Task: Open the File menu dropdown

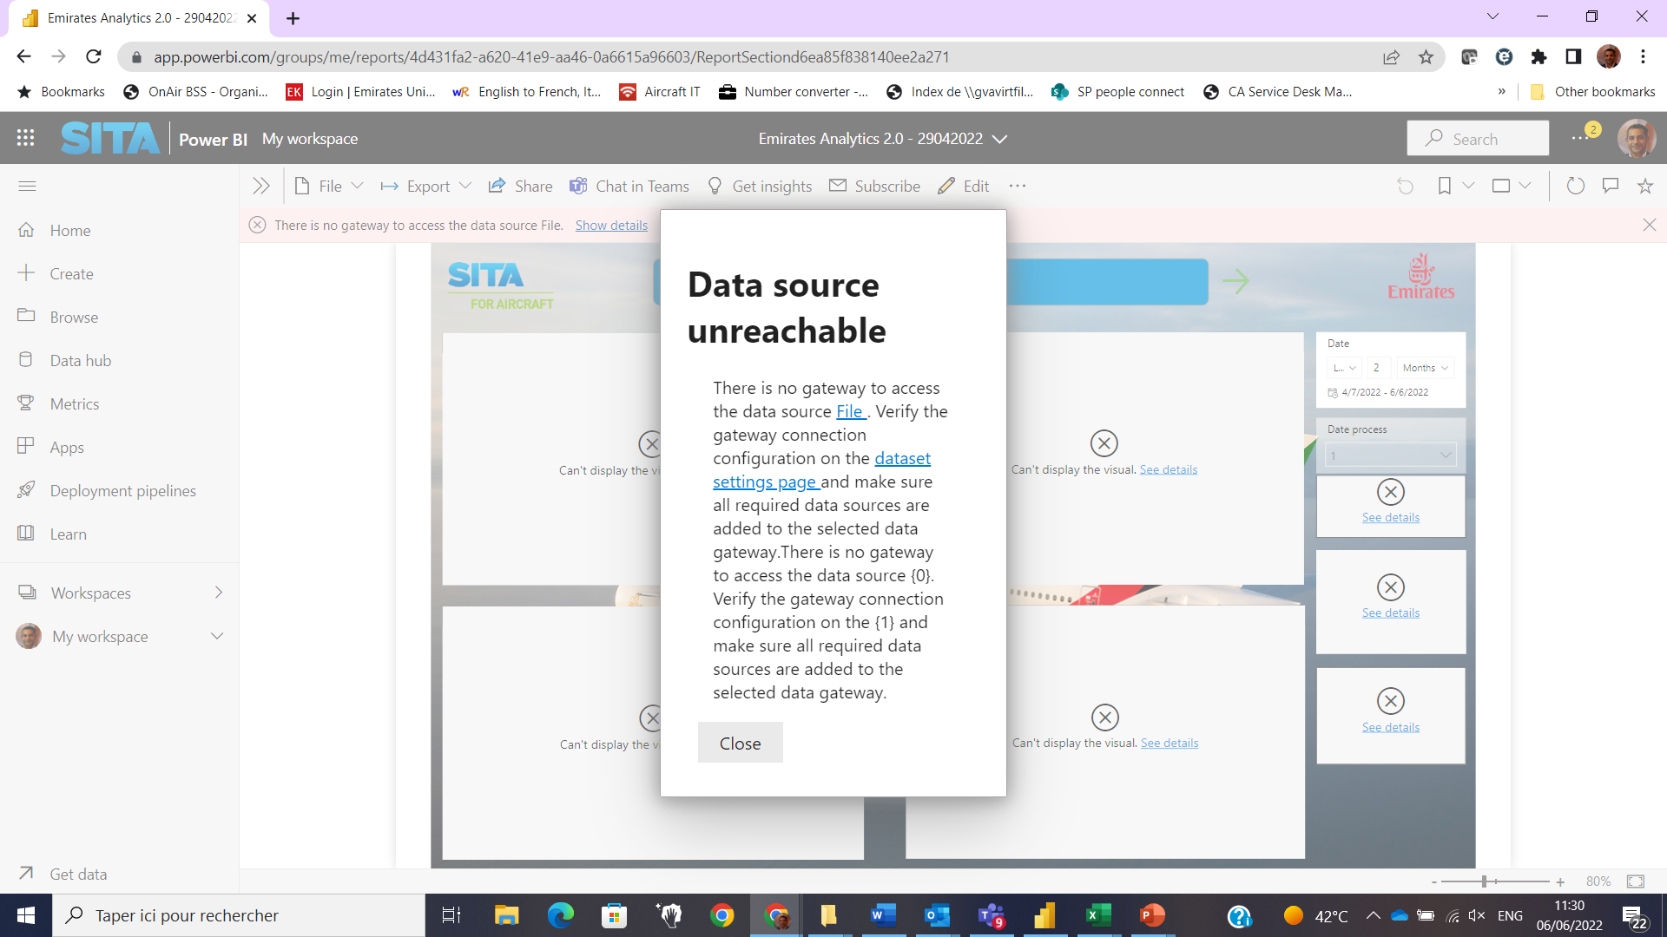Action: click(x=329, y=186)
